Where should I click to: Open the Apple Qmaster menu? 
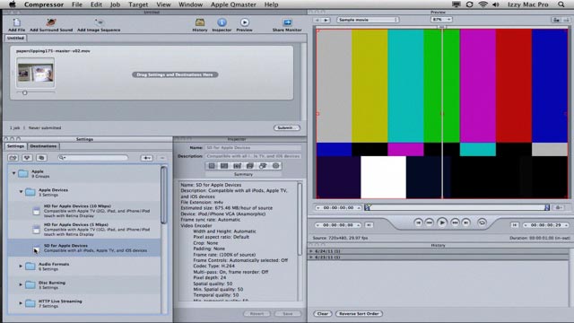tap(233, 4)
